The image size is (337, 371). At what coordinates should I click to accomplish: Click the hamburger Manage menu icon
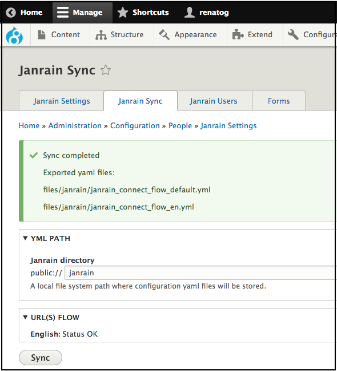(63, 12)
